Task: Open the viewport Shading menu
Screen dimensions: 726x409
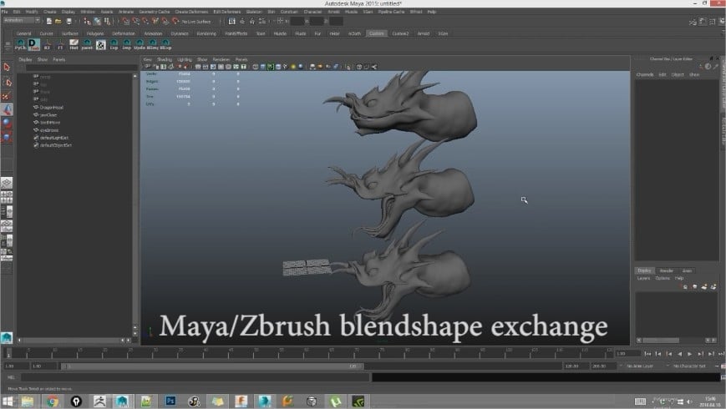Action: tap(165, 60)
